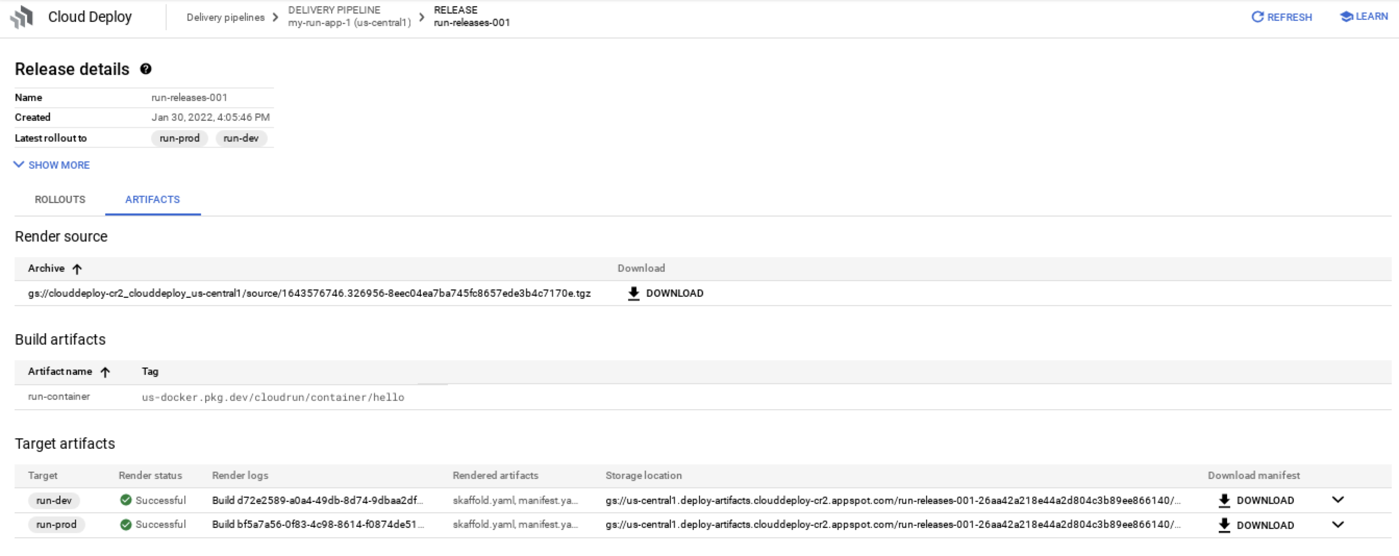Click storage location path for run-prod
This screenshot has height=556, width=1399.
[x=893, y=525]
